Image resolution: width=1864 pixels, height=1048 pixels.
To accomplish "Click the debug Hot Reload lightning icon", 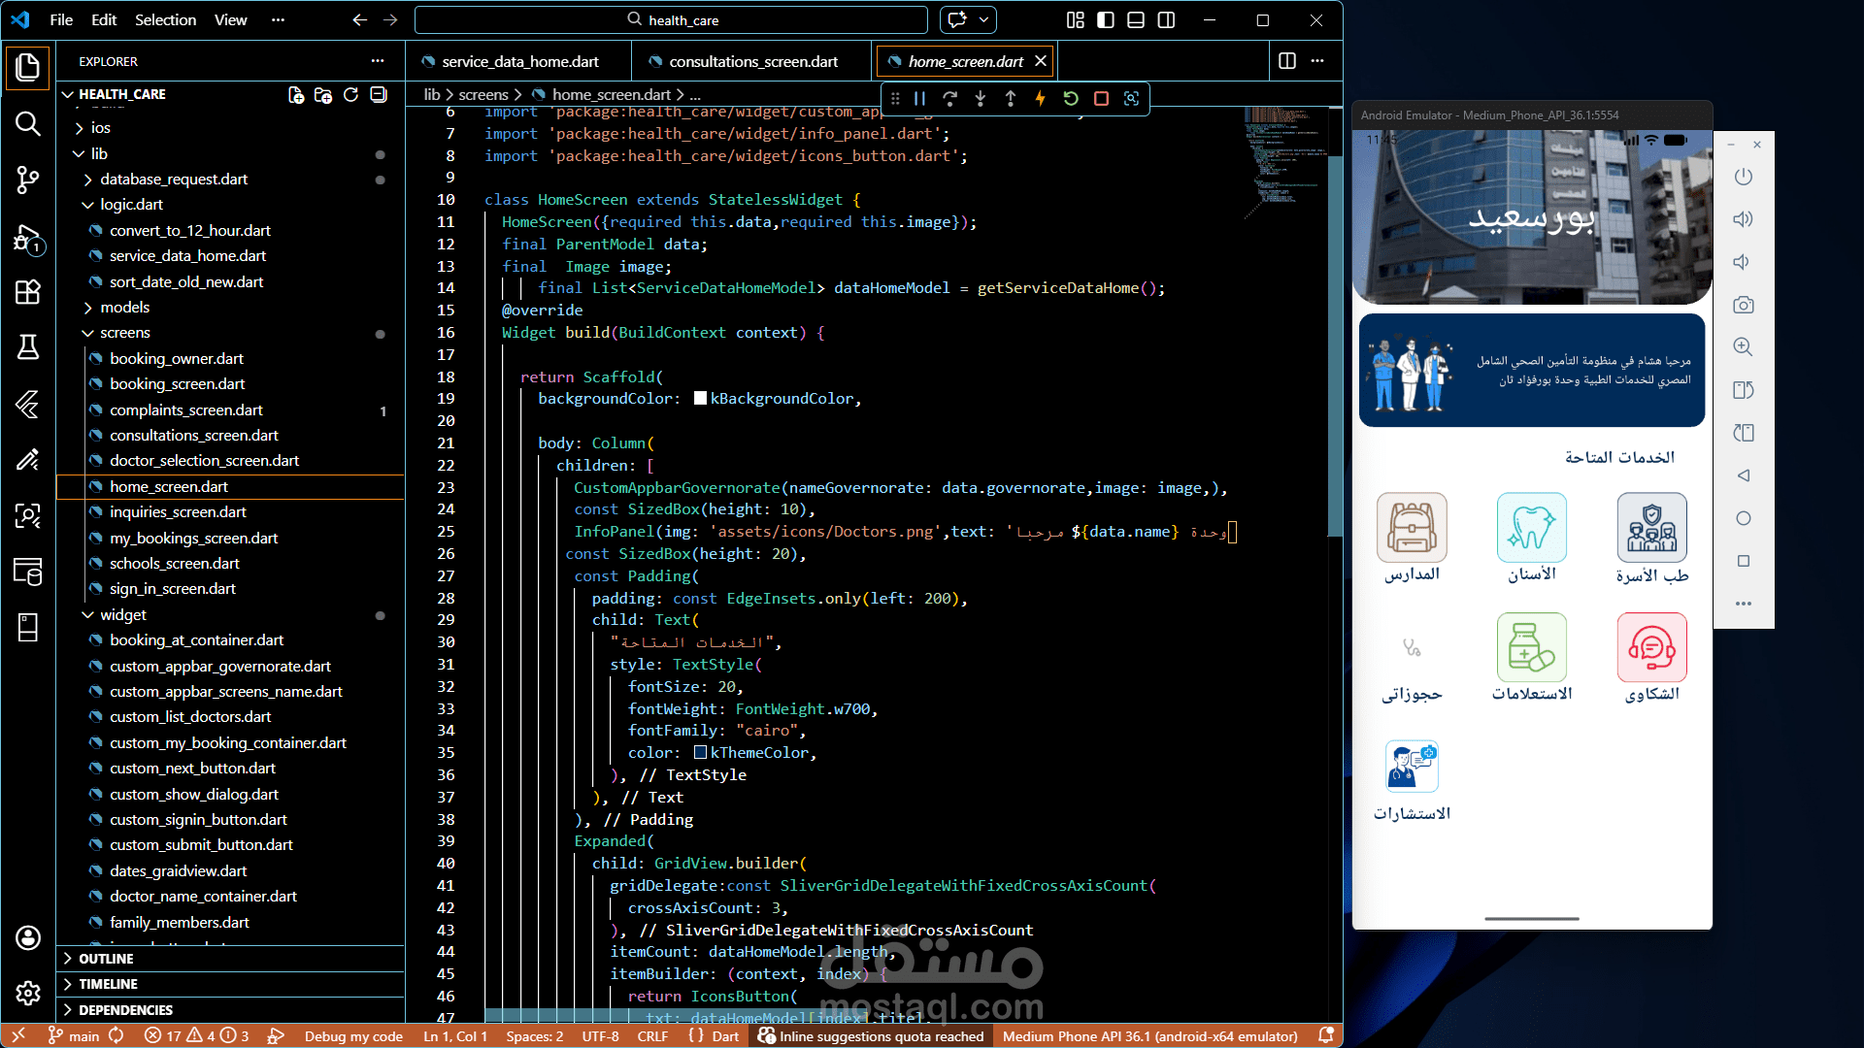I will click(x=1040, y=98).
